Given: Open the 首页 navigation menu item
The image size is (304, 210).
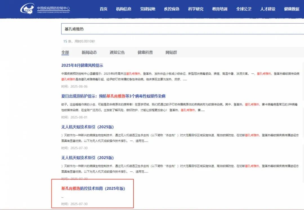Looking at the screenshot, I should [104, 9].
